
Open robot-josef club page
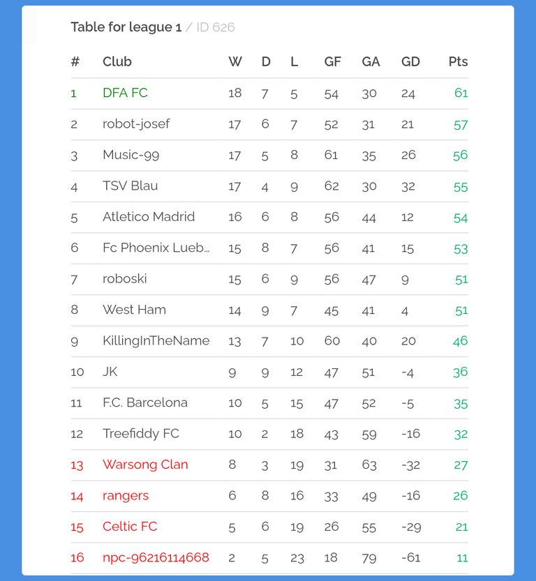click(136, 123)
